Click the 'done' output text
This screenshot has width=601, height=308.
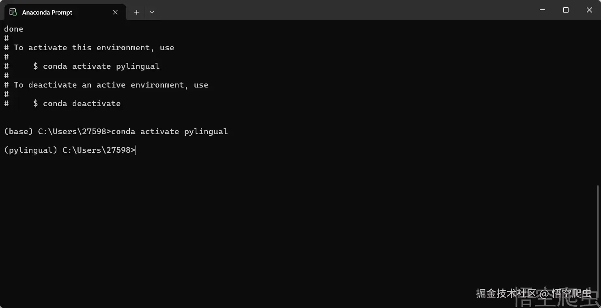point(13,29)
